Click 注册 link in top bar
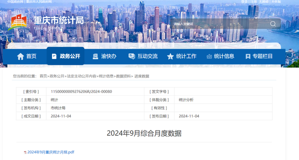This screenshot has width=299, height=160. pos(253,2)
